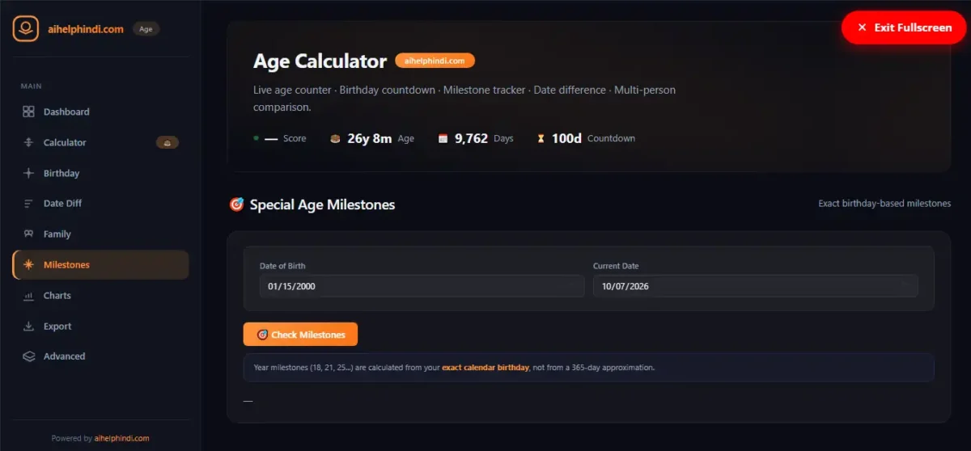Viewport: 971px width, 451px height.
Task: Open the Dashboard section
Action: pos(101,112)
